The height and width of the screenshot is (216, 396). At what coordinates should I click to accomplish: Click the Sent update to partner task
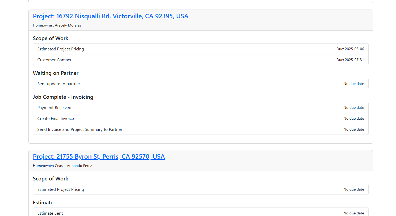[59, 84]
